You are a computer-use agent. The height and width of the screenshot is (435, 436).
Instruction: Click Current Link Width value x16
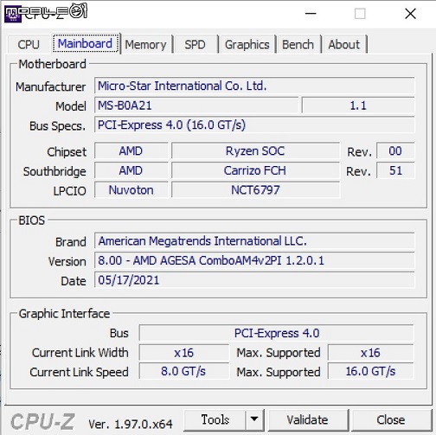pos(184,353)
